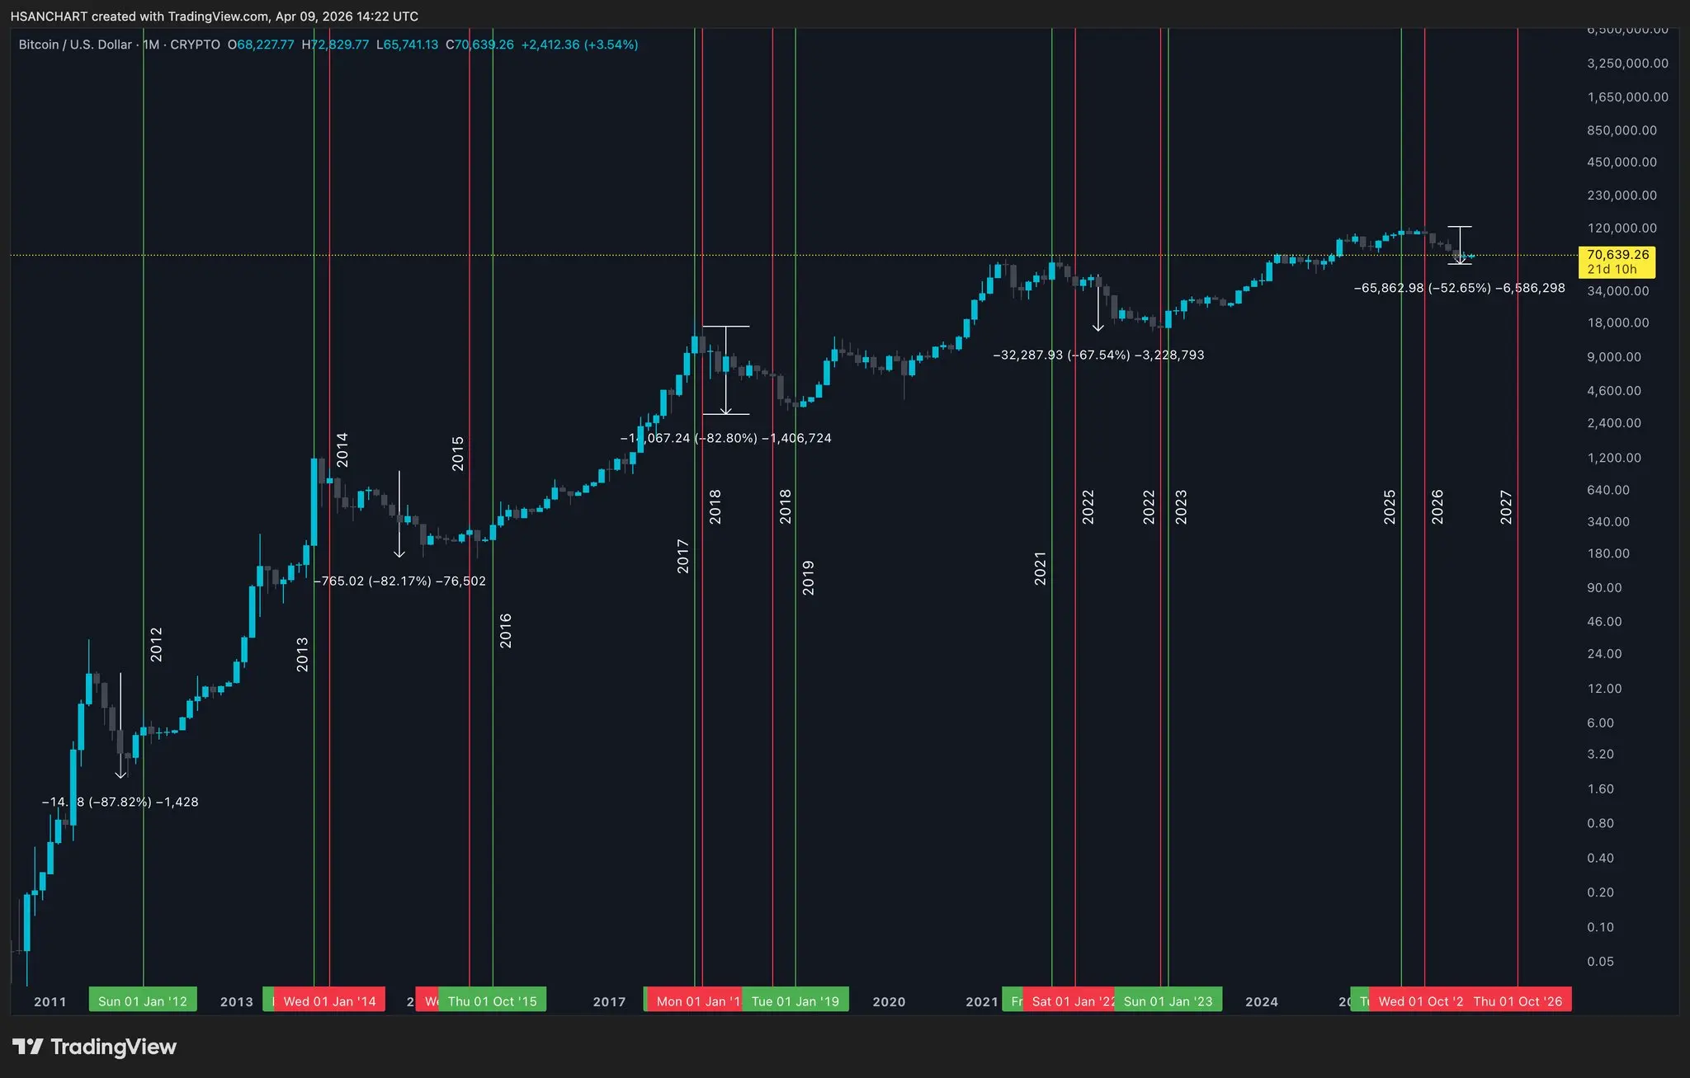Click the TradingView logo at bottom left
The image size is (1690, 1078).
click(94, 1047)
